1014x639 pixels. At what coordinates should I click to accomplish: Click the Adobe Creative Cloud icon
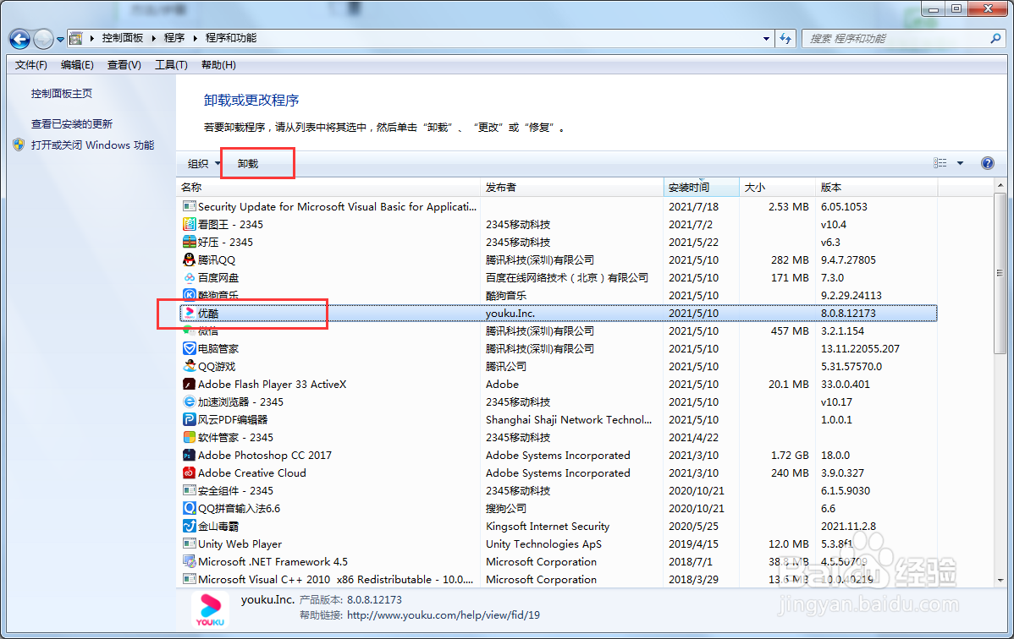[x=189, y=473]
